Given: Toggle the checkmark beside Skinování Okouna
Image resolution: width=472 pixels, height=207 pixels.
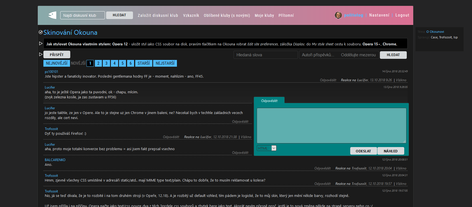Looking at the screenshot, I should click(x=41, y=32).
